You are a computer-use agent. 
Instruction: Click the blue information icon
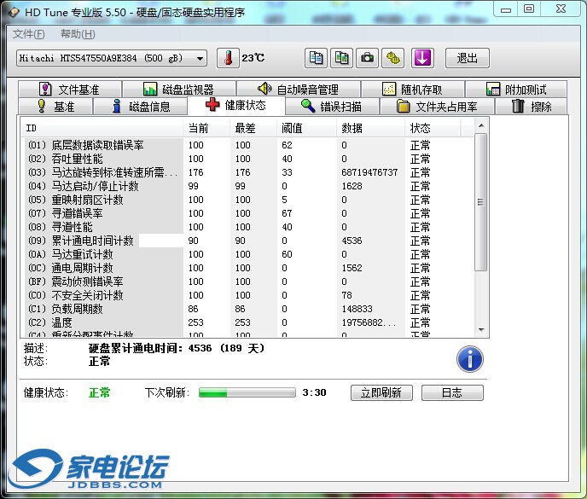(470, 359)
